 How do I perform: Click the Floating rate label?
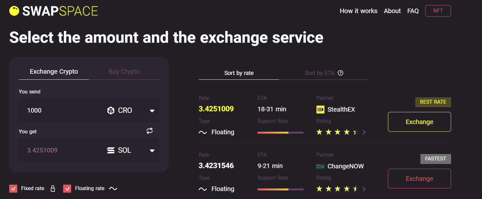(90, 188)
